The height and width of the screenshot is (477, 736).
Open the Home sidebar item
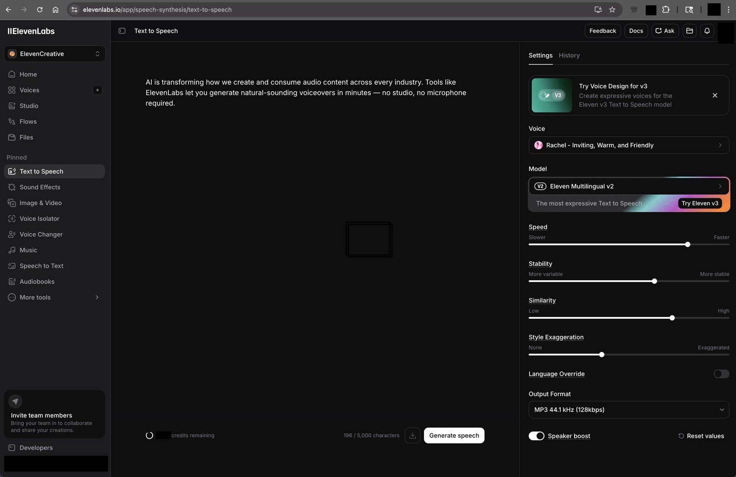pos(54,74)
